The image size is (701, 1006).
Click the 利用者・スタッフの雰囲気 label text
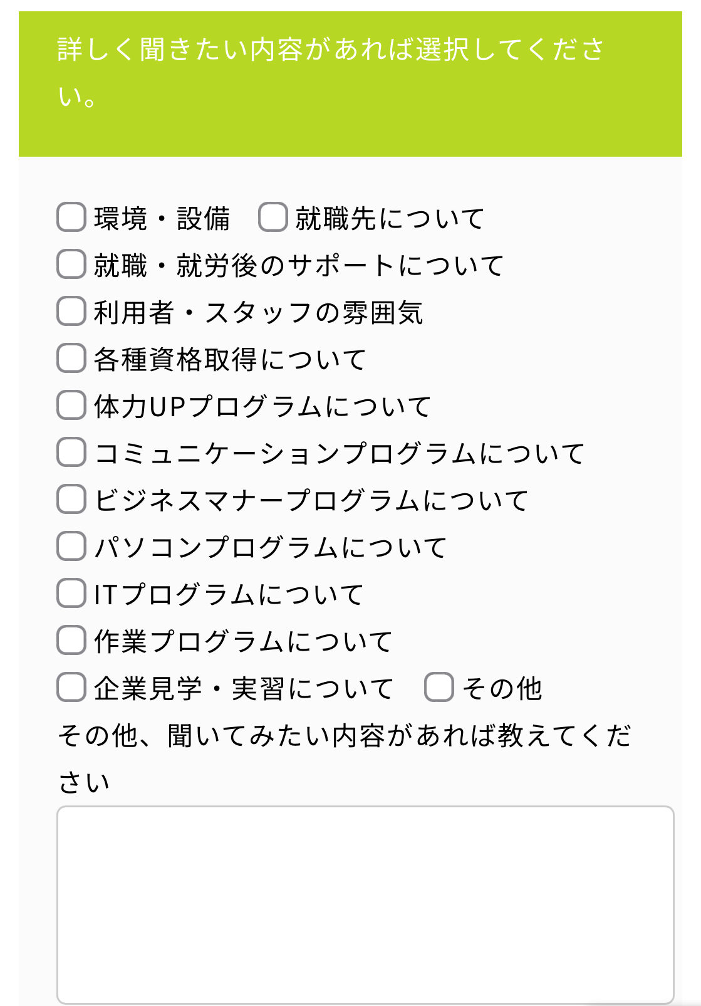[259, 312]
